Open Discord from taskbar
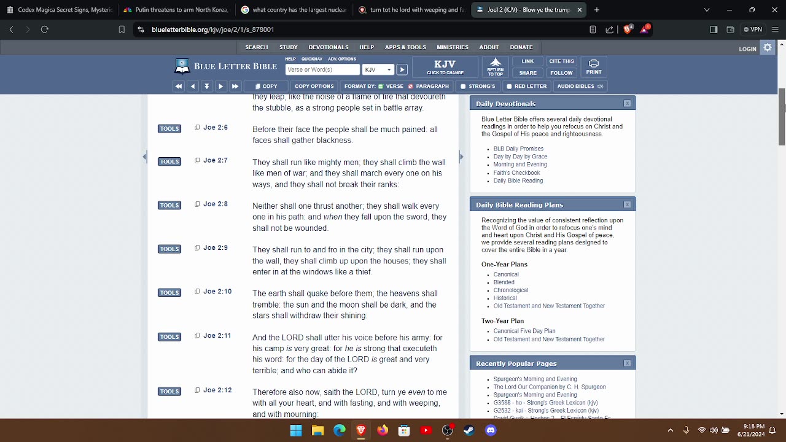The width and height of the screenshot is (786, 442). click(491, 430)
